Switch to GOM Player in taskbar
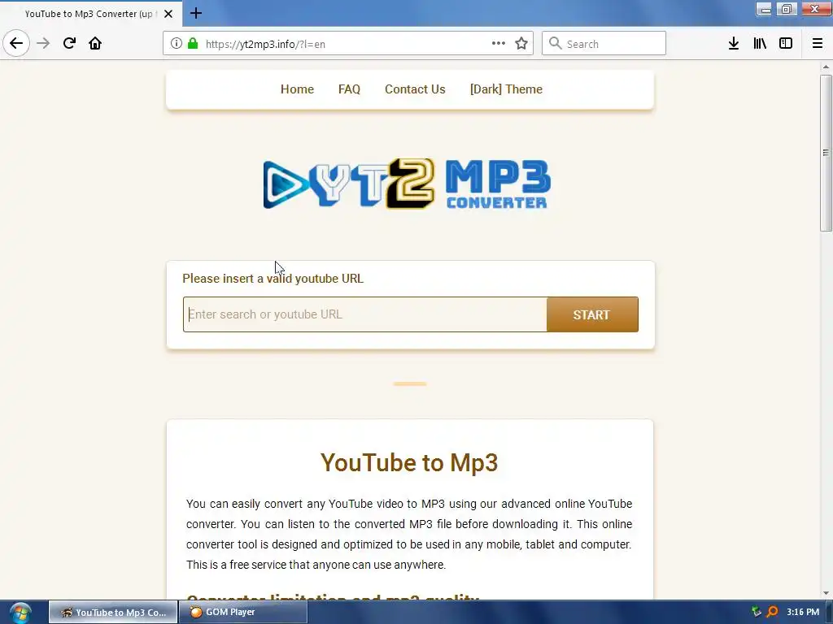Viewport: 833px width, 624px height. (242, 613)
